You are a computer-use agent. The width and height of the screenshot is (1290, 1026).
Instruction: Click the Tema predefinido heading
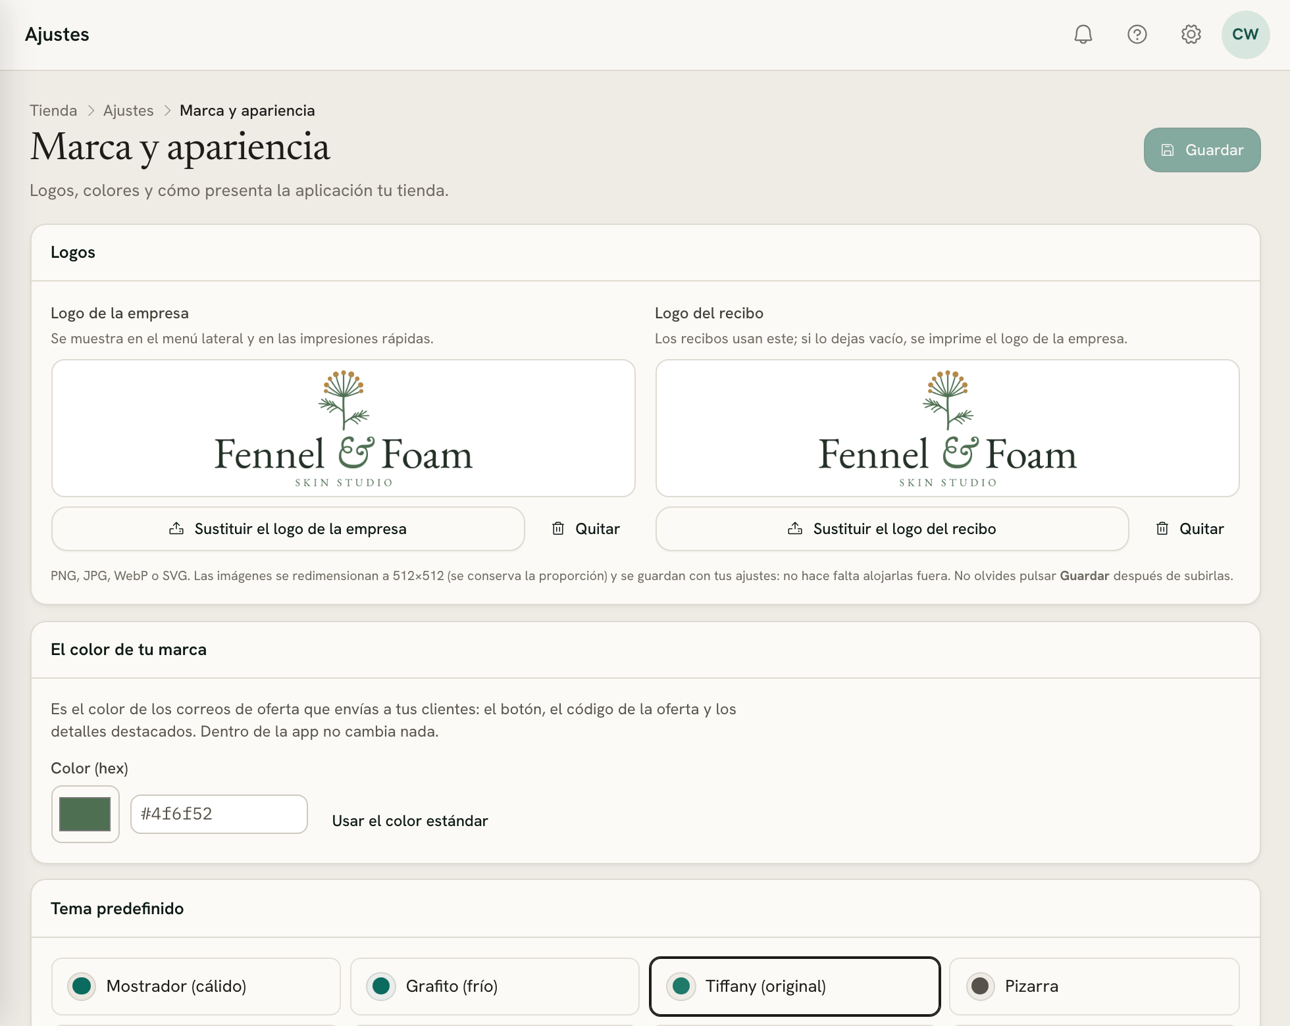pos(117,909)
